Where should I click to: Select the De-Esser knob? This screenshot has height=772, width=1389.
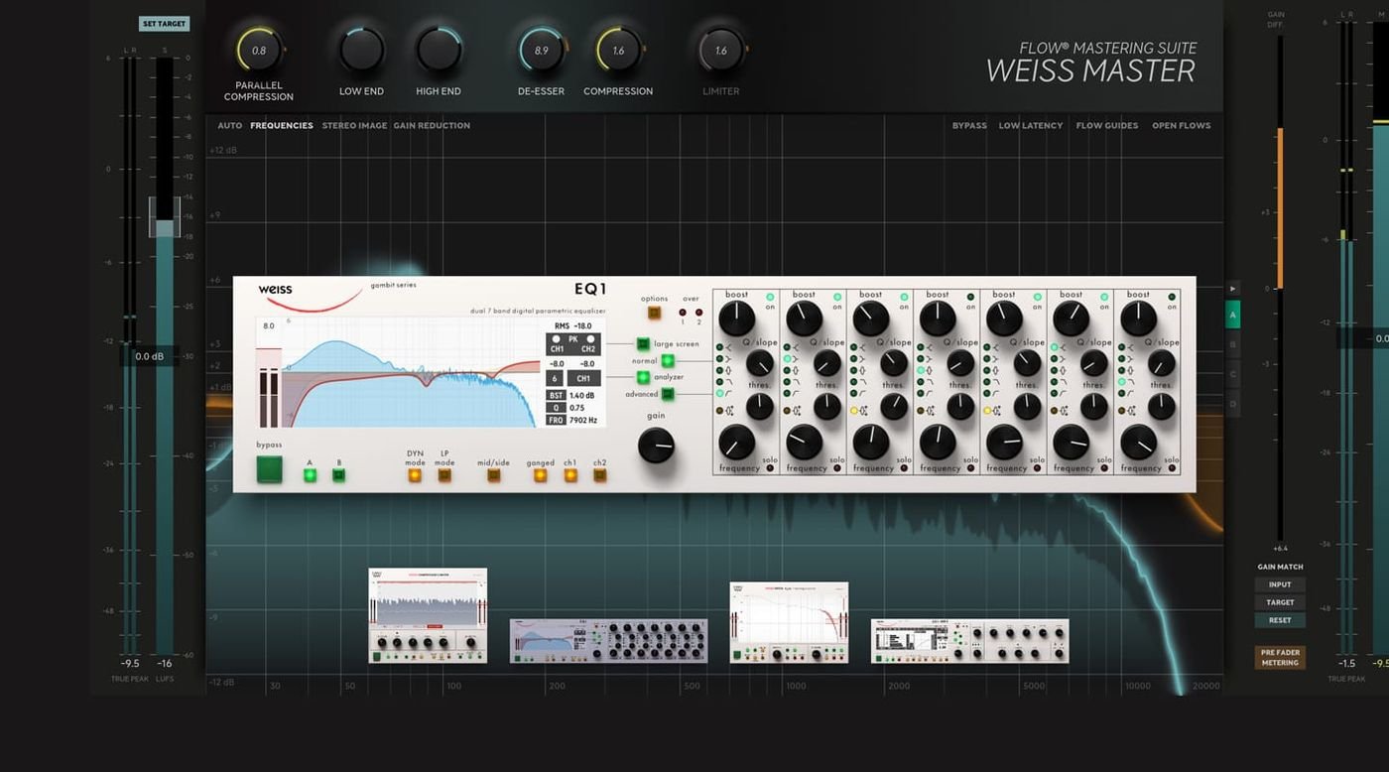pos(541,50)
